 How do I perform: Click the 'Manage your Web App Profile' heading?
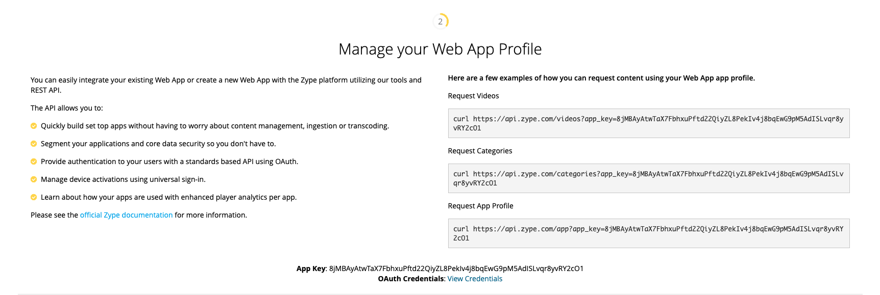coord(440,49)
